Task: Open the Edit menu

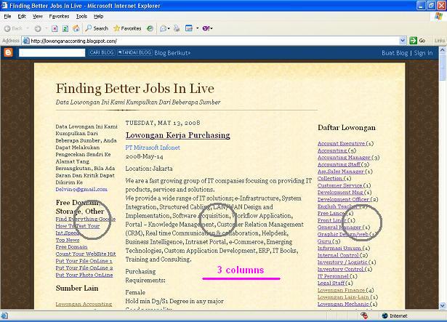Action: (22, 17)
